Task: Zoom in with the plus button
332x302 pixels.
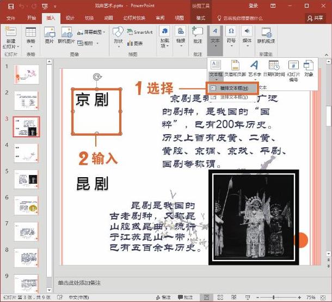Action: [299, 297]
